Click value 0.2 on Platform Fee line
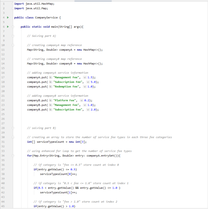 click(x=87, y=100)
